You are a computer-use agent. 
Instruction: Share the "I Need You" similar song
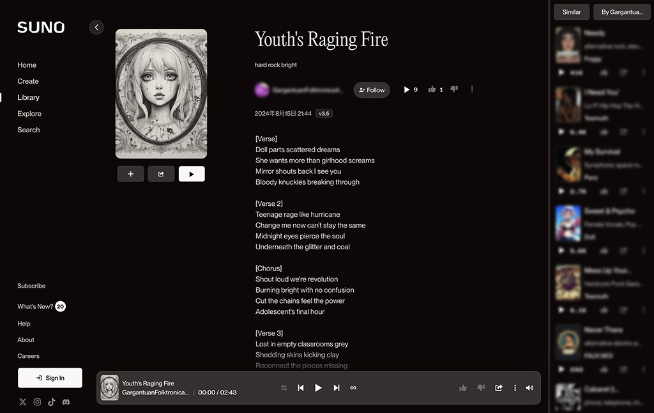[x=623, y=132]
